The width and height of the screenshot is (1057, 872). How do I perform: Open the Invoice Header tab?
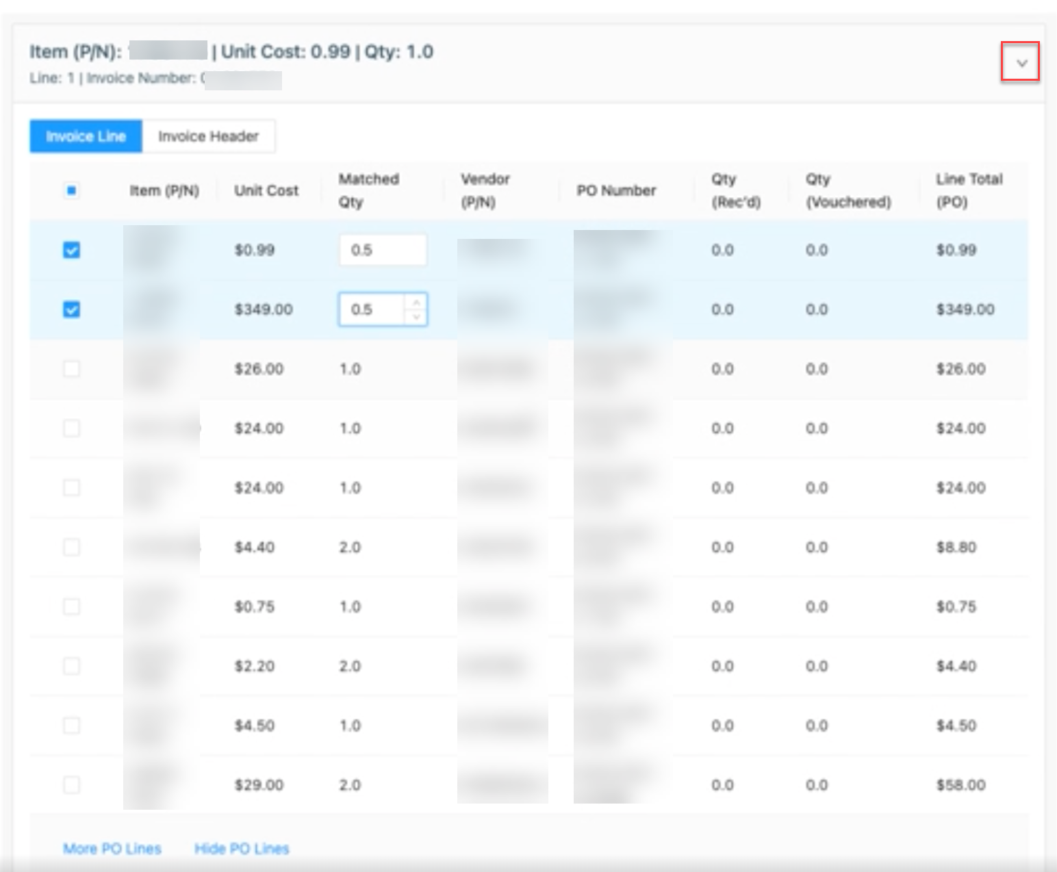click(x=208, y=136)
